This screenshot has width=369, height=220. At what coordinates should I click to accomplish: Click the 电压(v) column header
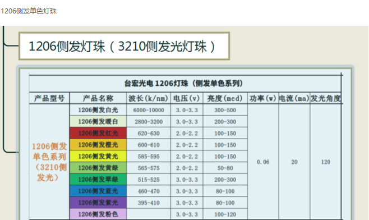click(x=187, y=98)
